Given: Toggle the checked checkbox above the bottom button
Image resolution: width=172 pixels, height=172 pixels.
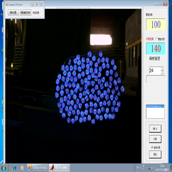Looking at the screenshot, I should pyautogui.click(x=152, y=147).
